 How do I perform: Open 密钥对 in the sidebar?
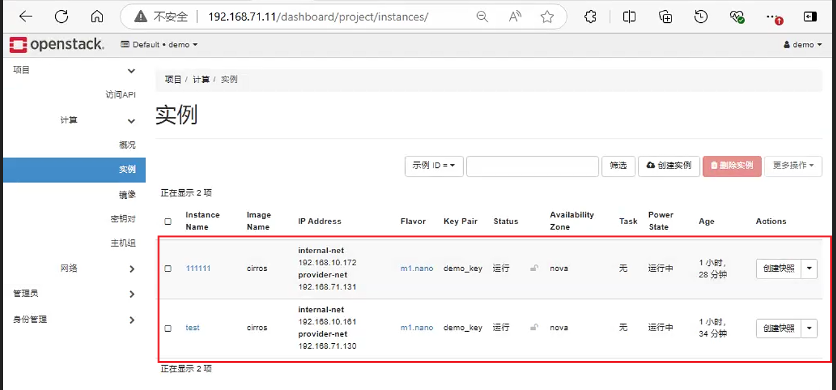[123, 219]
